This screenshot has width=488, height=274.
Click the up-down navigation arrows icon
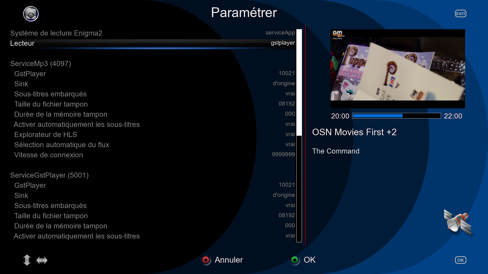tap(27, 260)
